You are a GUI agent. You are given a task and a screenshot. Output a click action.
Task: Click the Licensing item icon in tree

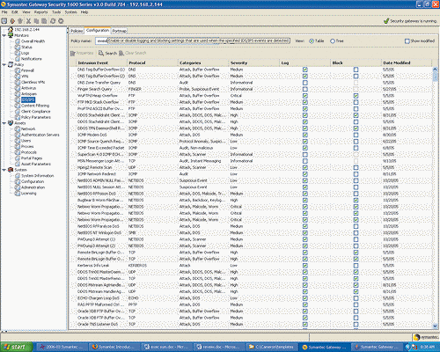18,194
